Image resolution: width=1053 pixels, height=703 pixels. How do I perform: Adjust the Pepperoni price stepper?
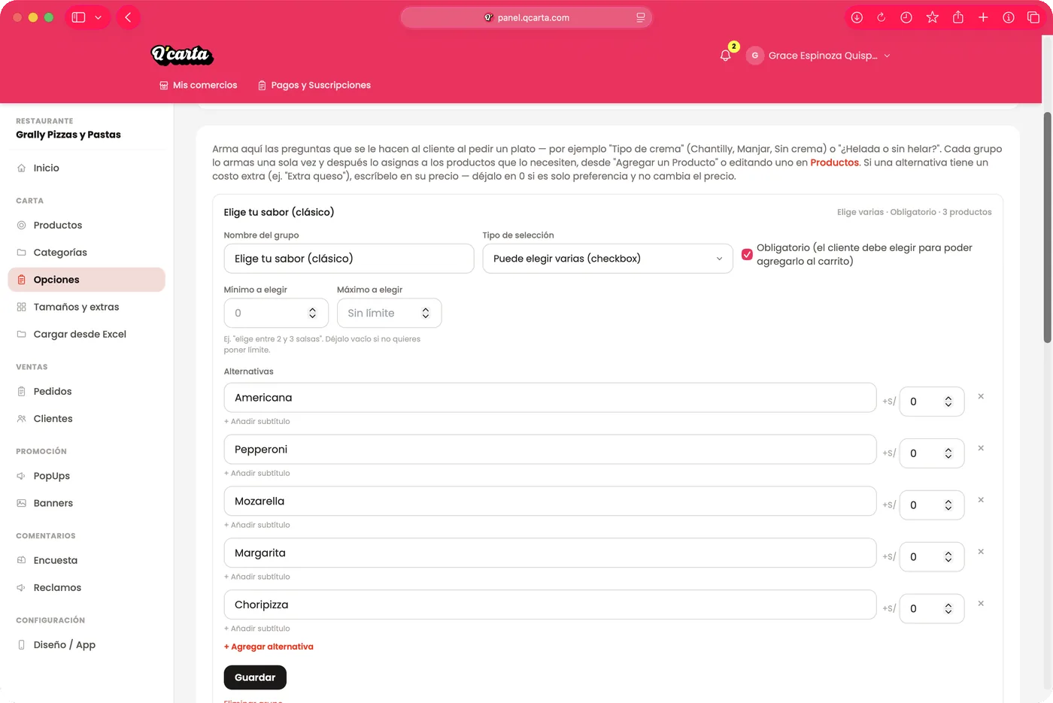[948, 453]
